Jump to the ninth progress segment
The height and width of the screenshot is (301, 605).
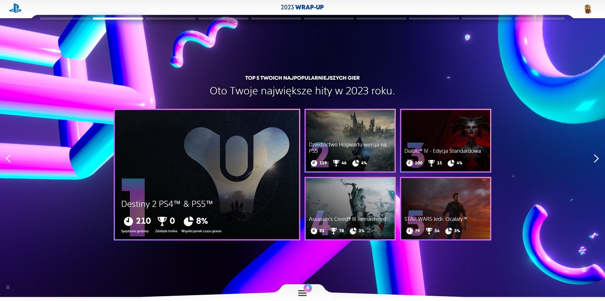tap(487, 18)
